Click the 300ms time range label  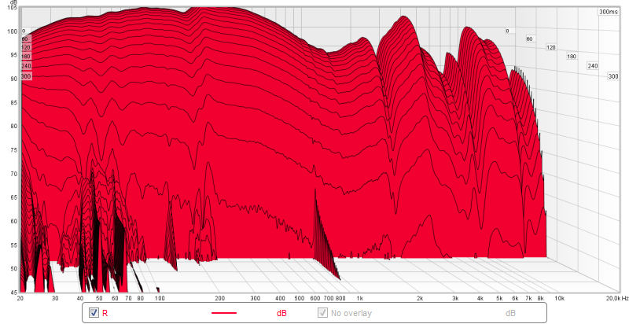[x=609, y=12]
